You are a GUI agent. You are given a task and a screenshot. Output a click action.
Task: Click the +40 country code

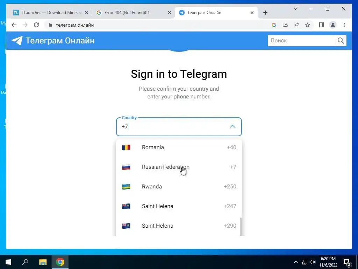tap(231, 147)
